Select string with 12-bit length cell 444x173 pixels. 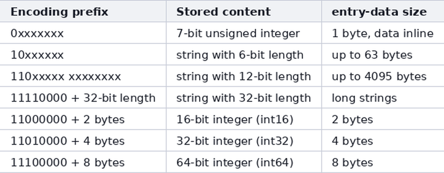point(244,76)
